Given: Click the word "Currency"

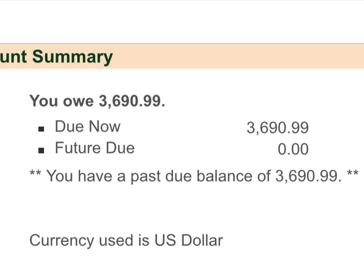Looking at the screenshot, I should [x=62, y=241].
